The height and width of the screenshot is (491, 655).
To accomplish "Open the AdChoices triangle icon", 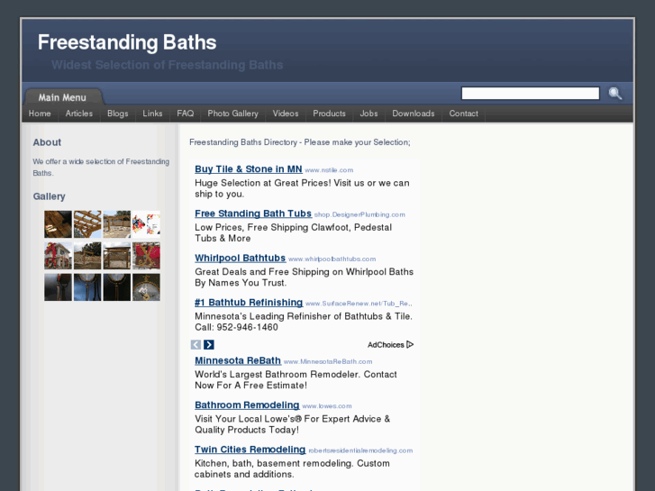I will pyautogui.click(x=410, y=344).
